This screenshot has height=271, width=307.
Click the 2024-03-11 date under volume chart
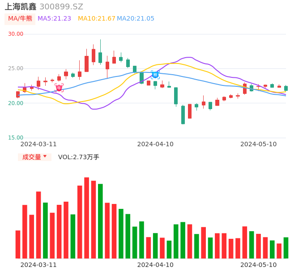point(38,265)
